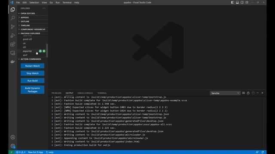The width and height of the screenshot is (275, 154).
Task: Open the Explorer view in activity bar
Action: click(12, 9)
